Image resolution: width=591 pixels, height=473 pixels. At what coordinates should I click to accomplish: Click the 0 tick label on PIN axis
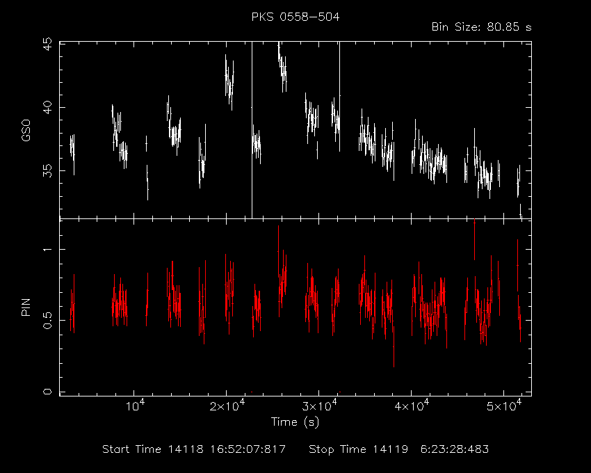pos(47,392)
